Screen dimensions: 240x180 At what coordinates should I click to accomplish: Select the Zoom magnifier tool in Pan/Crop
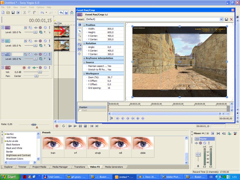click(79, 35)
